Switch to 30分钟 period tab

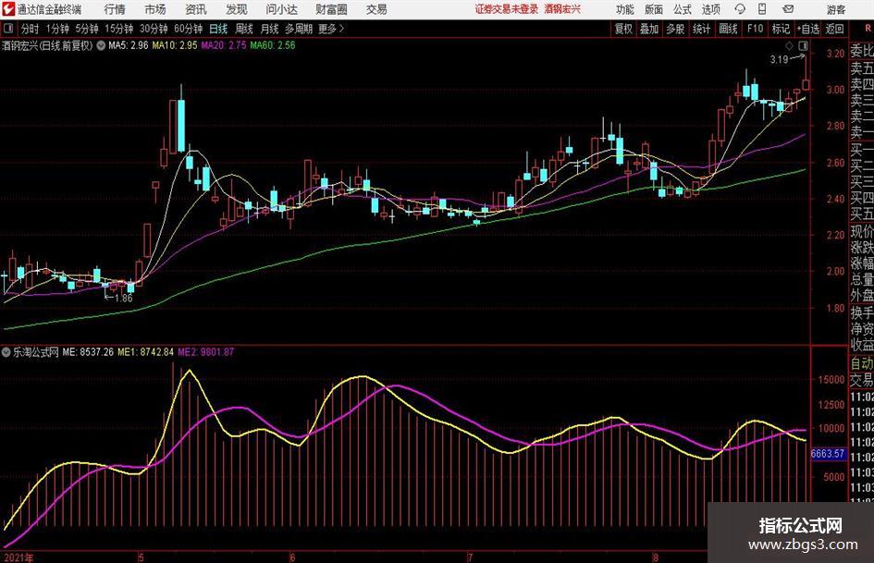(x=154, y=29)
